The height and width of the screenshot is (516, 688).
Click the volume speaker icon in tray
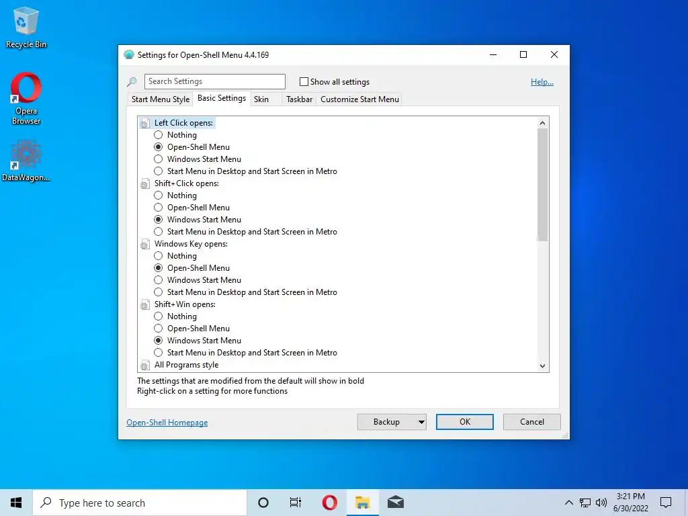pyautogui.click(x=601, y=503)
